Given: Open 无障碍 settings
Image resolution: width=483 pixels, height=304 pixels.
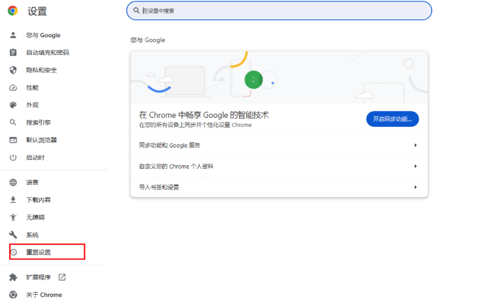Looking at the screenshot, I should pyautogui.click(x=36, y=218).
